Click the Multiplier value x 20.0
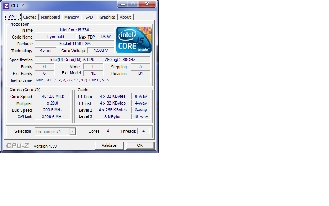Screen dimensions: 329x206 coord(53,103)
